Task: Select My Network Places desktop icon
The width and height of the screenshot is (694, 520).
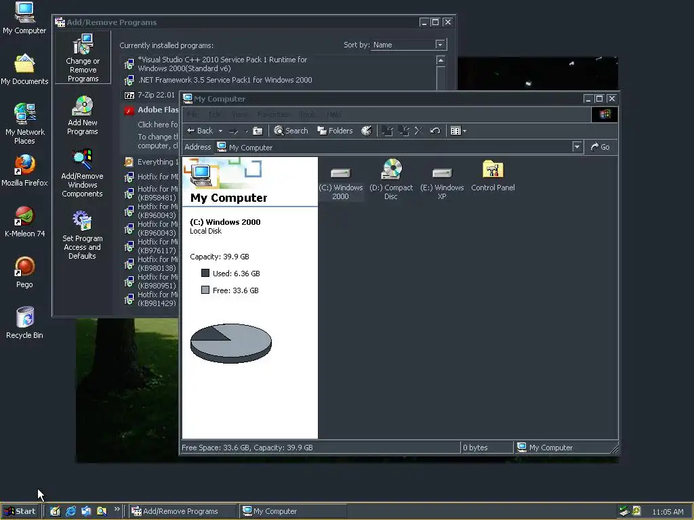Action: [25, 124]
